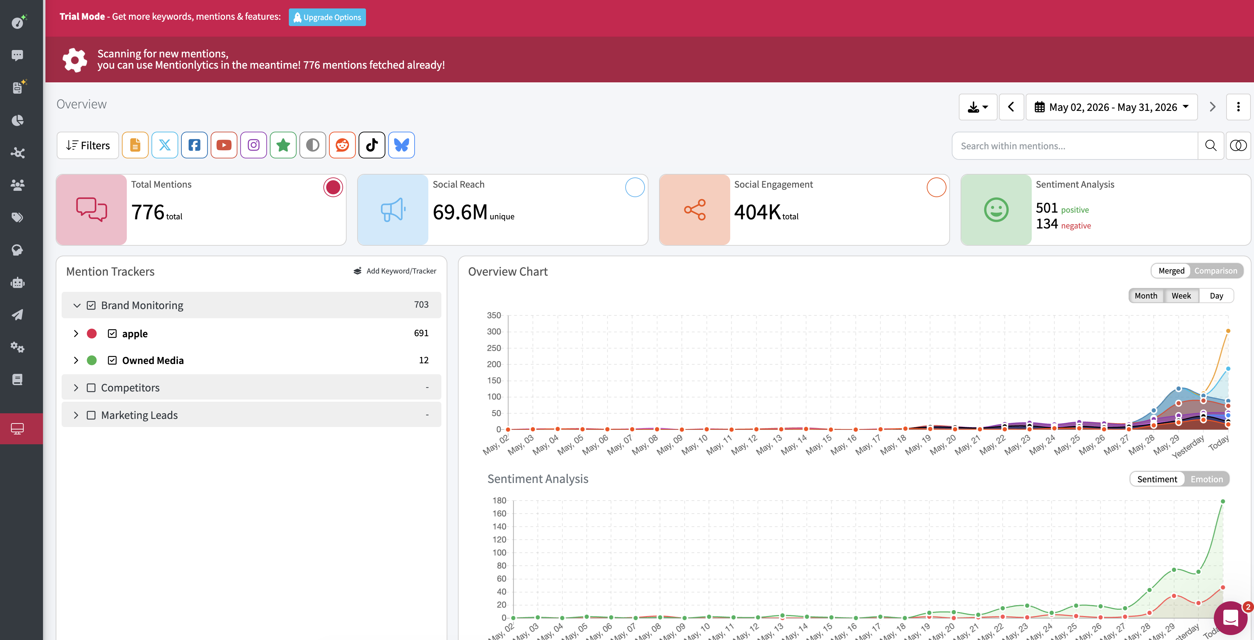Expand the Marketing Leads group
This screenshot has width=1254, height=640.
coord(76,415)
